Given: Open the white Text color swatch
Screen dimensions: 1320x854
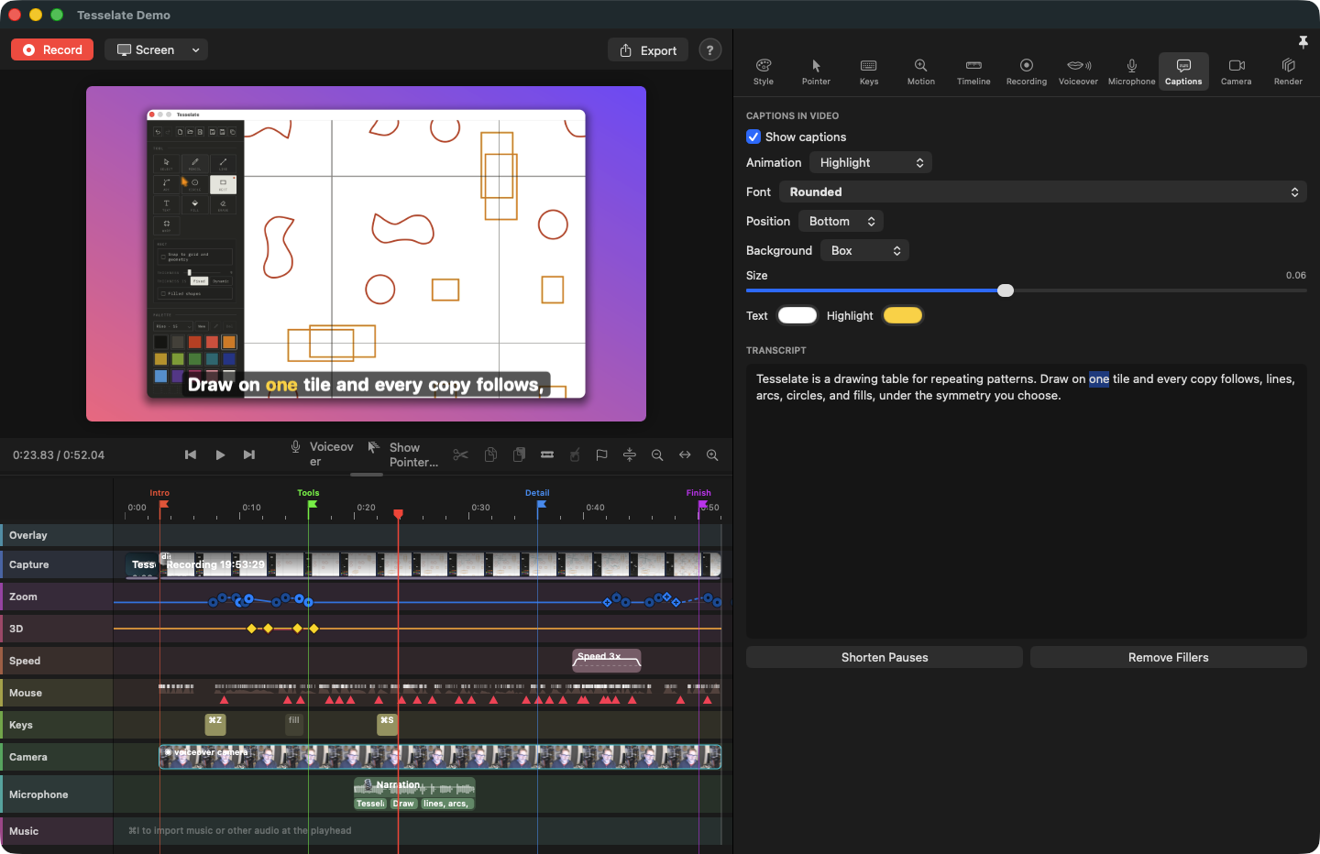Looking at the screenshot, I should (797, 315).
